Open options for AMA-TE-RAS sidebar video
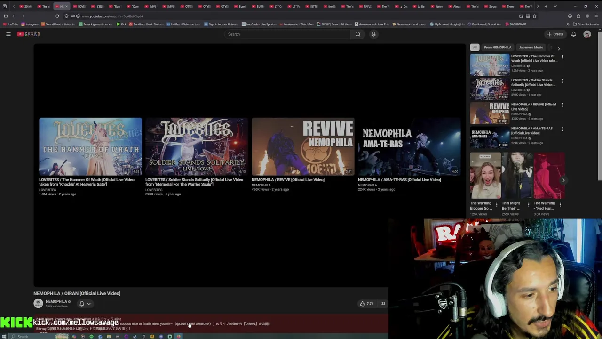This screenshot has height=339, width=602. pos(562,129)
